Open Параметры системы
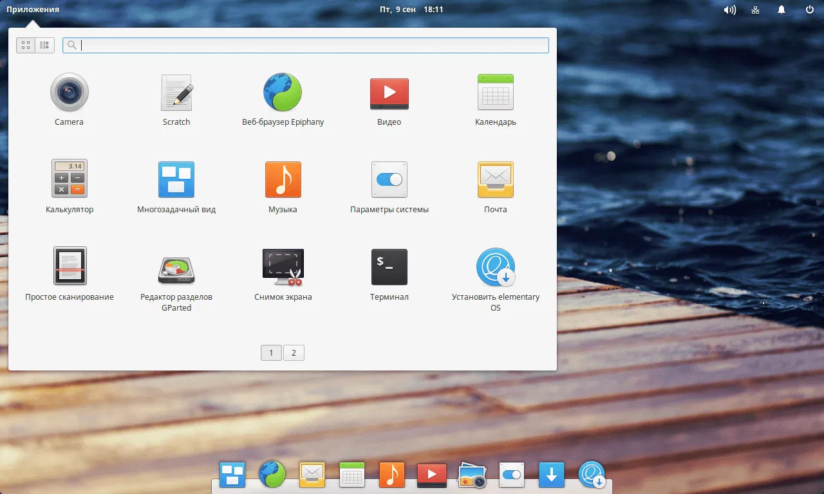Image resolution: width=824 pixels, height=494 pixels. 389,179
